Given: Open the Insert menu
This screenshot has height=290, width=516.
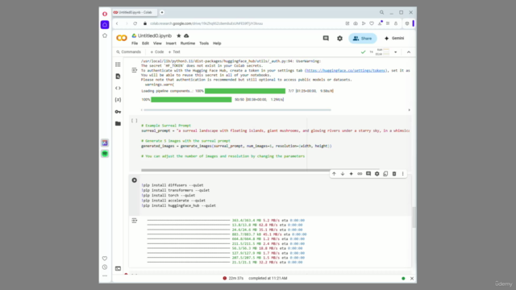Looking at the screenshot, I should (x=171, y=43).
